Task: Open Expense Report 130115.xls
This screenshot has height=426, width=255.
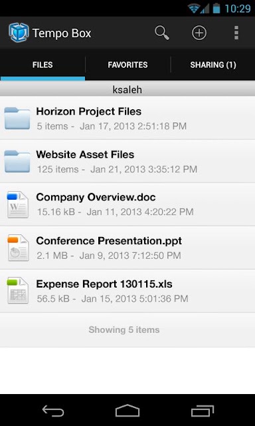Action: [x=127, y=291]
